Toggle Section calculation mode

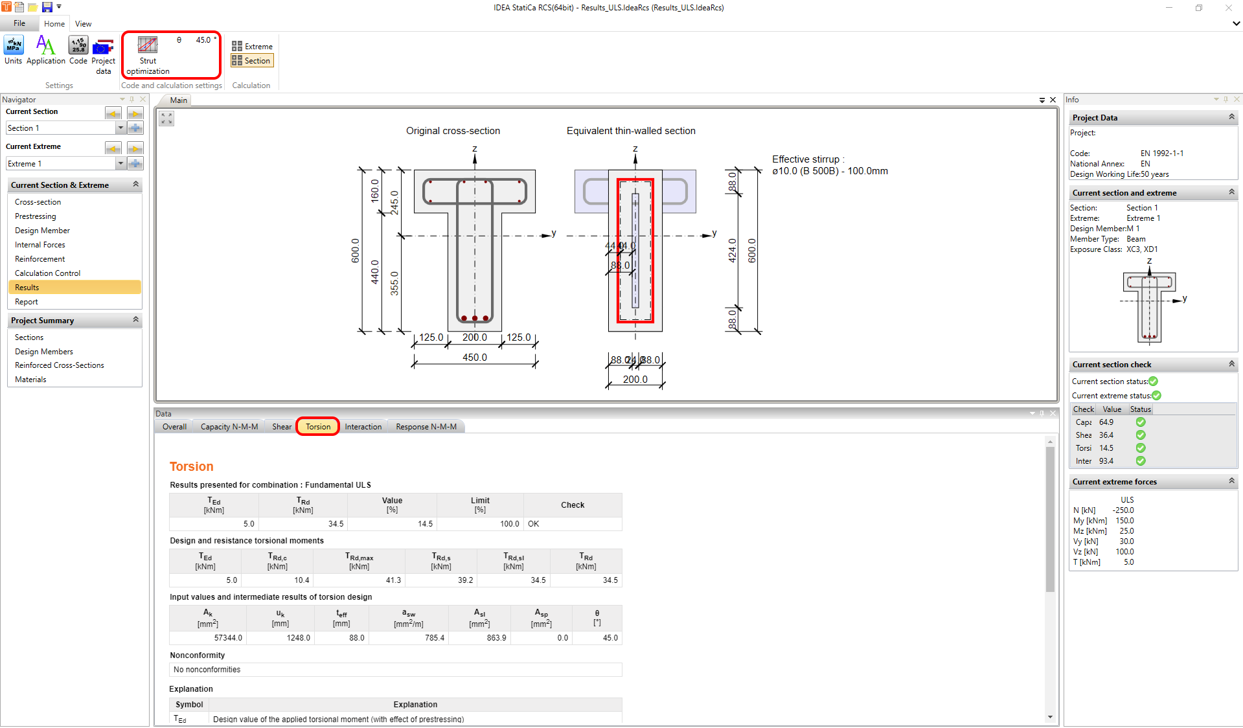click(x=253, y=61)
